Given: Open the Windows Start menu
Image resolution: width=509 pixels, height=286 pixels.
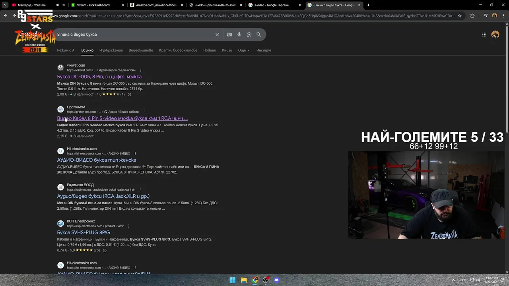Looking at the screenshot, I should coord(233,280).
